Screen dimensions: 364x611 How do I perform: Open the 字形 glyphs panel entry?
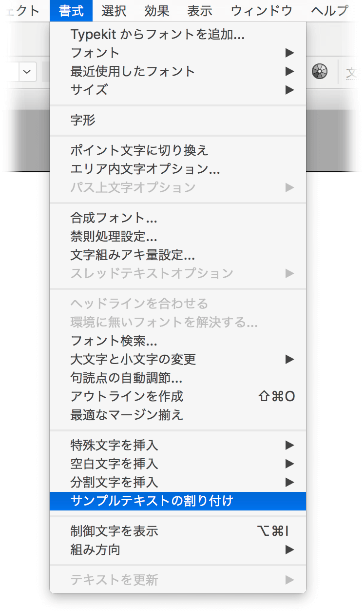[178, 120]
